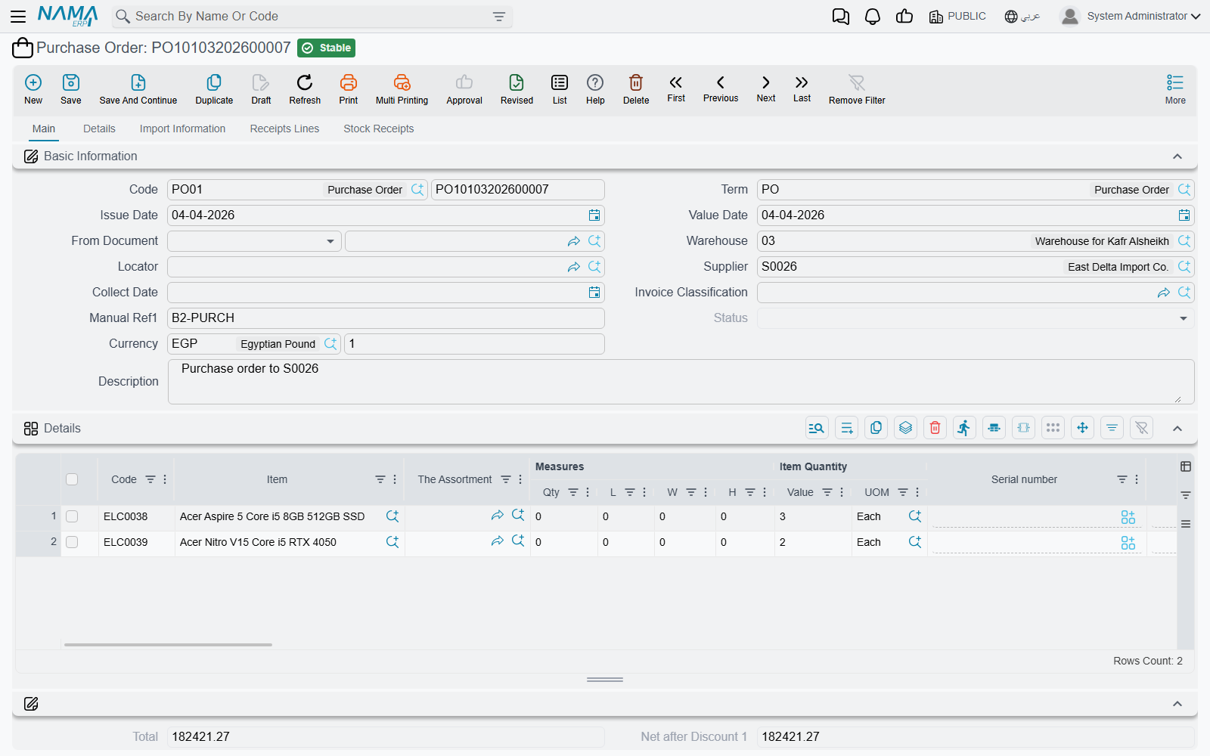Open Issue Date calendar picker
Image resolution: width=1210 pixels, height=756 pixels.
coord(594,215)
